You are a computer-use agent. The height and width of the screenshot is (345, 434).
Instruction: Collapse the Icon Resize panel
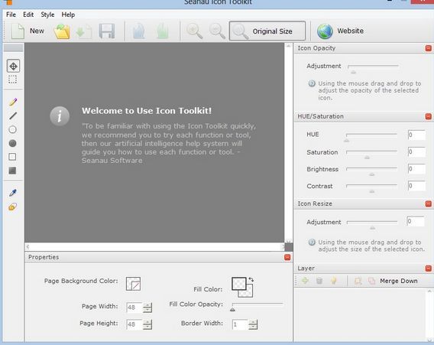point(428,204)
